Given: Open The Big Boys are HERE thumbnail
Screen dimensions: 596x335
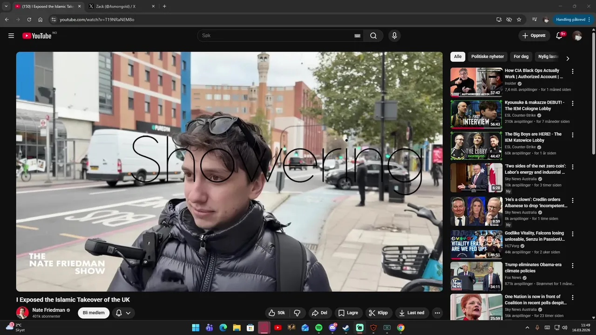Looking at the screenshot, I should click(x=476, y=145).
